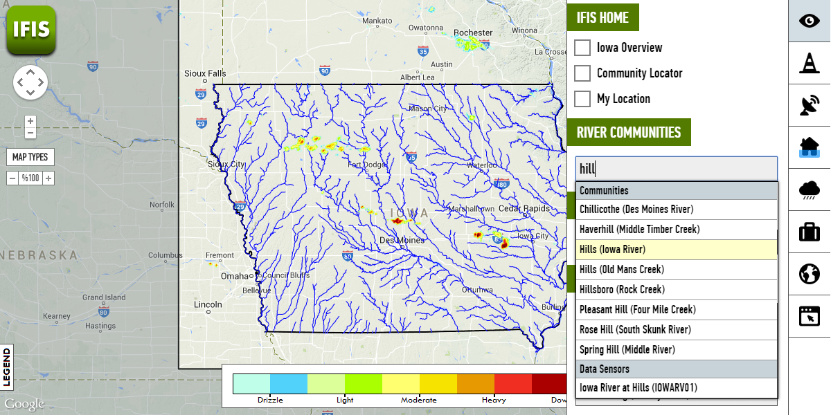831x415 pixels.
Task: Enable the Iowa Overview checkbox
Action: click(583, 48)
